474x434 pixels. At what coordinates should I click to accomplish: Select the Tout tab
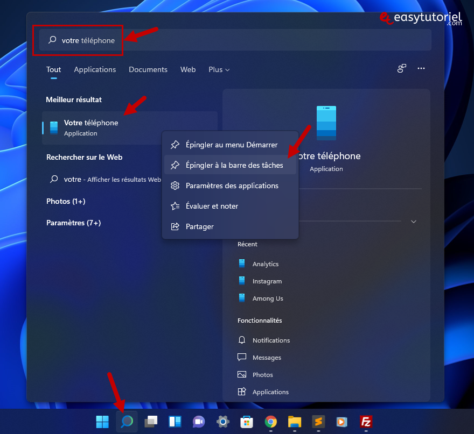53,70
